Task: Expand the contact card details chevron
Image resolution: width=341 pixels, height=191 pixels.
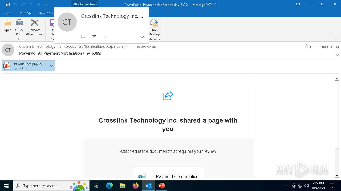Action: [x=142, y=37]
